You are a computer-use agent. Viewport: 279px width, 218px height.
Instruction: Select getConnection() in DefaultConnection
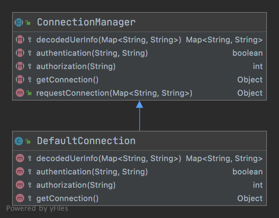pos(139,198)
